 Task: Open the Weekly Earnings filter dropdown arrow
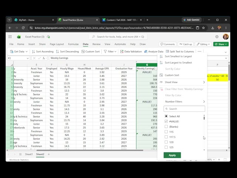pyautogui.click(x=156, y=69)
